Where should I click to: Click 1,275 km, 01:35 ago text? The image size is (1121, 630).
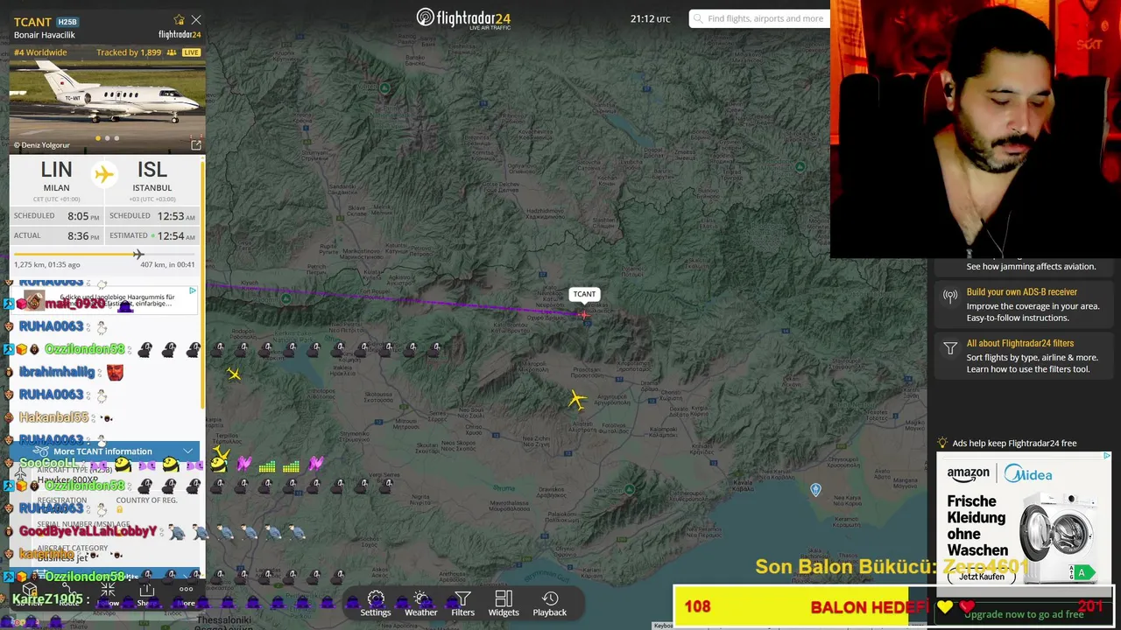click(x=47, y=264)
